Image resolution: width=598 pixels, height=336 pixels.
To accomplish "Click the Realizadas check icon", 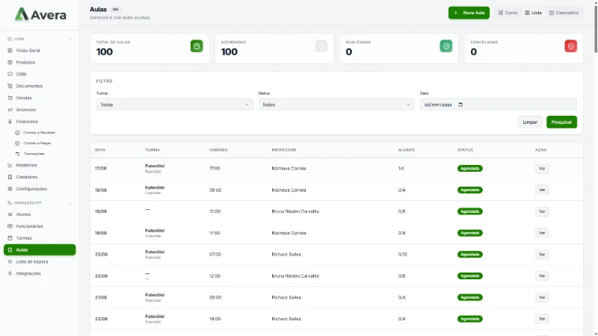I will (446, 46).
